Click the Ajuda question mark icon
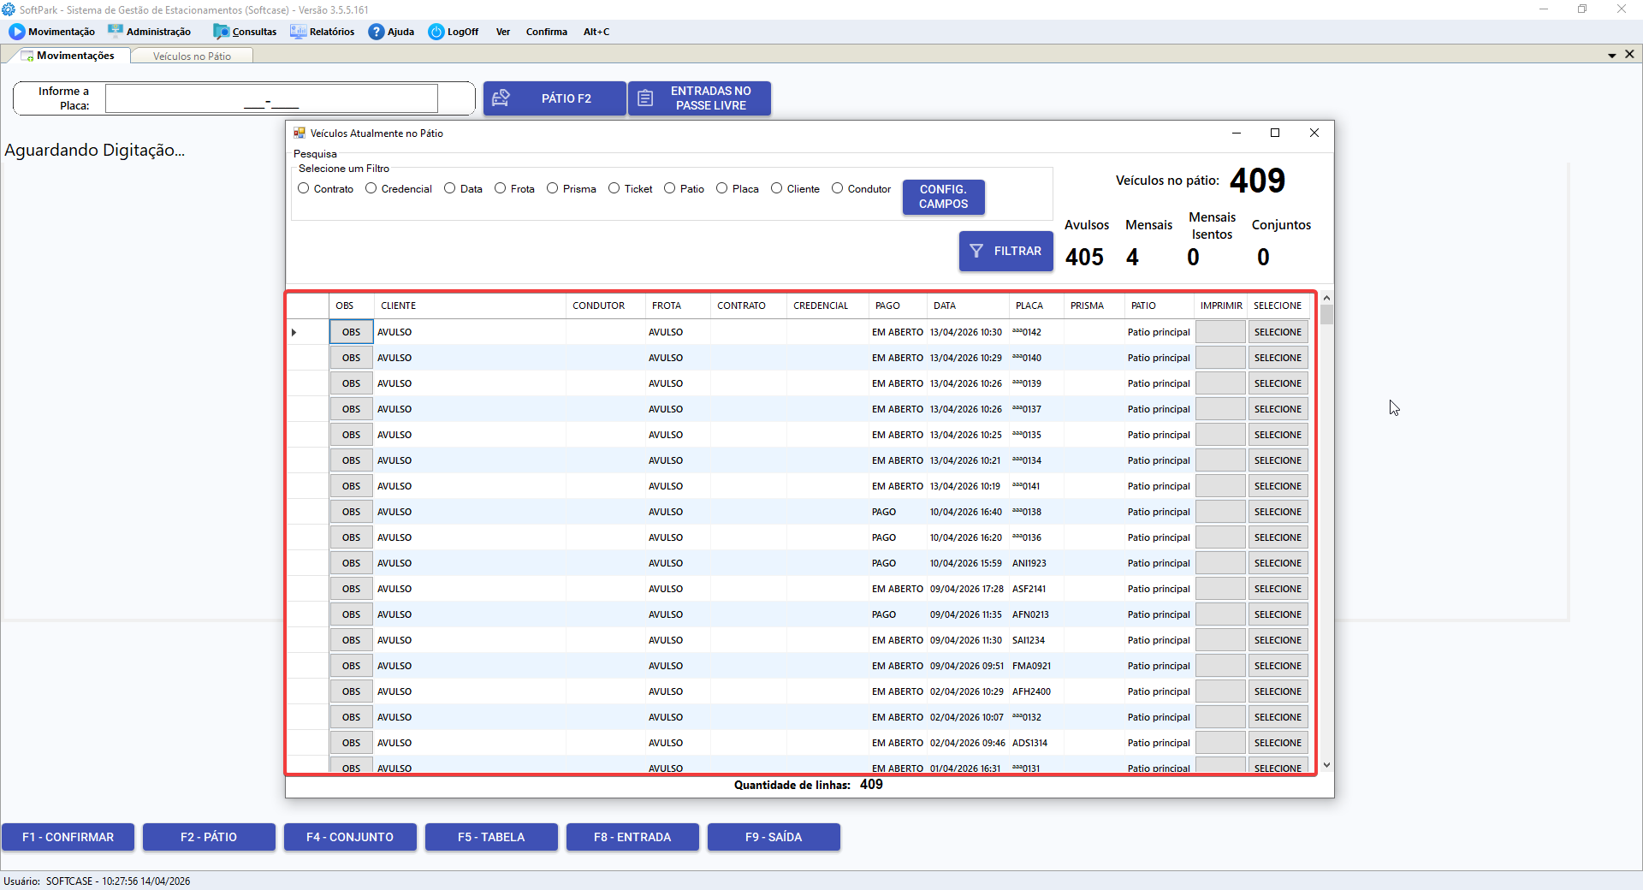The height and width of the screenshot is (890, 1643). [377, 32]
